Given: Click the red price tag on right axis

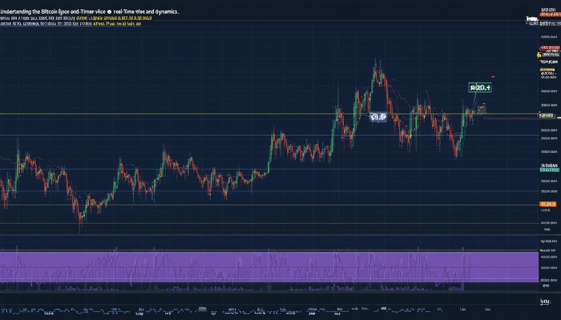Looking at the screenshot, I should point(549,48).
